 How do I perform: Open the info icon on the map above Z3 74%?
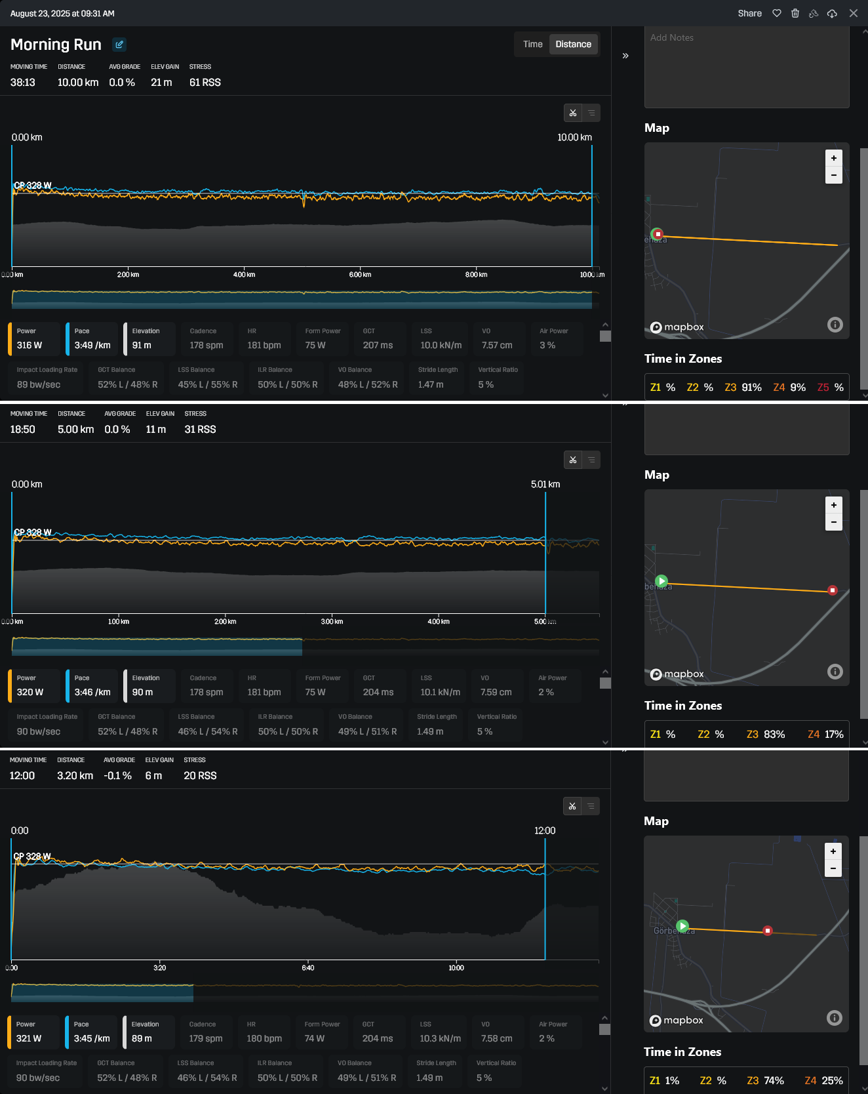point(835,1018)
